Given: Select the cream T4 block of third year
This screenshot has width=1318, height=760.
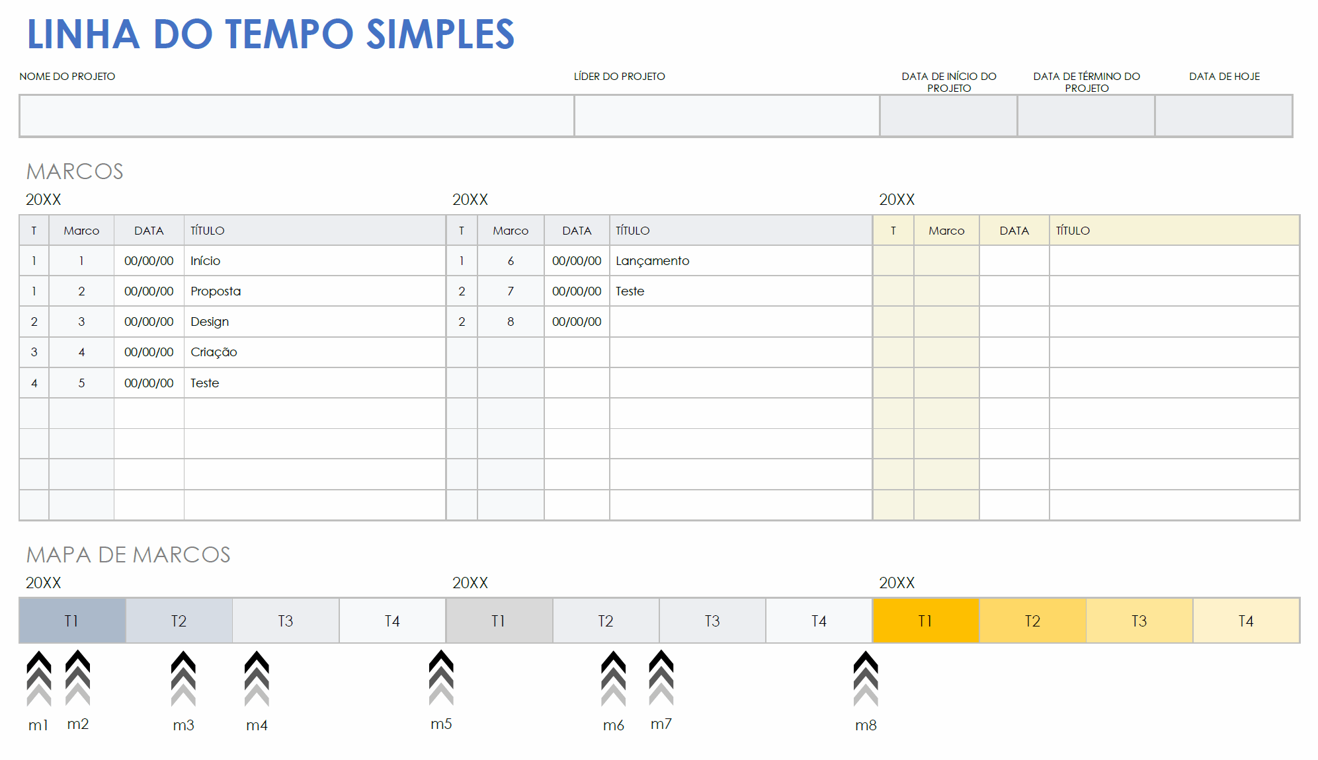Looking at the screenshot, I should [1246, 621].
